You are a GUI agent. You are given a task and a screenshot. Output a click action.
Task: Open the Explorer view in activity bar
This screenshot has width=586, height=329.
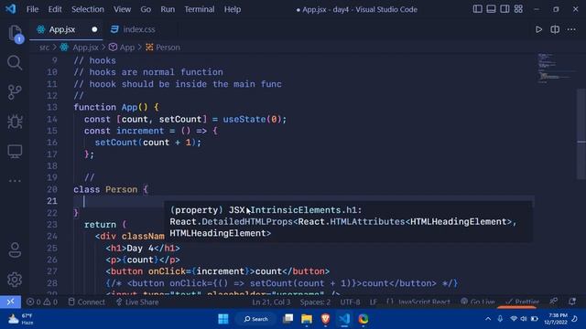click(15, 33)
